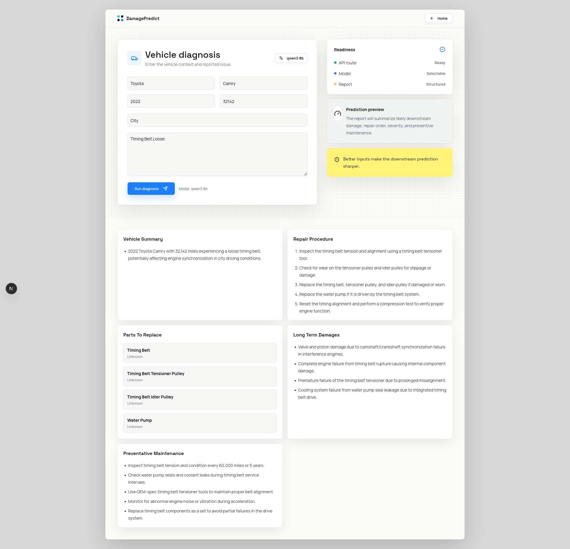This screenshot has height=549, width=570.
Task: Click the Long Term Damages heading
Action: coord(316,335)
